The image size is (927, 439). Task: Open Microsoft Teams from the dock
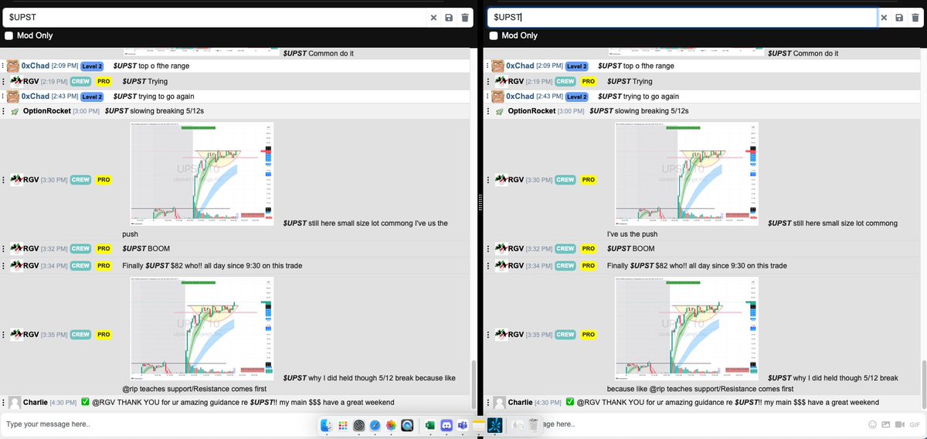(463, 425)
